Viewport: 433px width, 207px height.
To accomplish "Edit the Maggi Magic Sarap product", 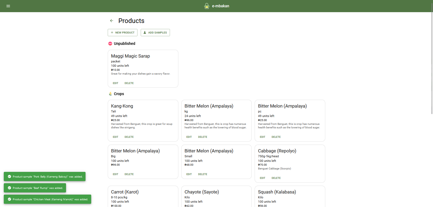I will tap(116, 83).
